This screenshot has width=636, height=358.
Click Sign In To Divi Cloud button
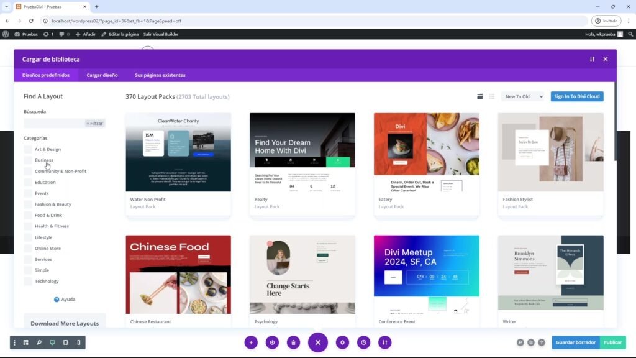[577, 96]
